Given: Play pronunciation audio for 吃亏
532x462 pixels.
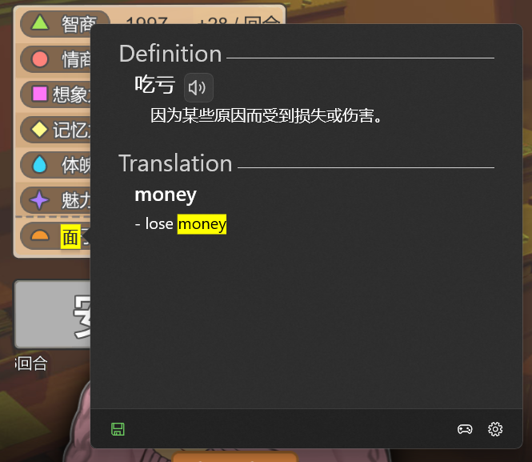Looking at the screenshot, I should click(x=198, y=87).
